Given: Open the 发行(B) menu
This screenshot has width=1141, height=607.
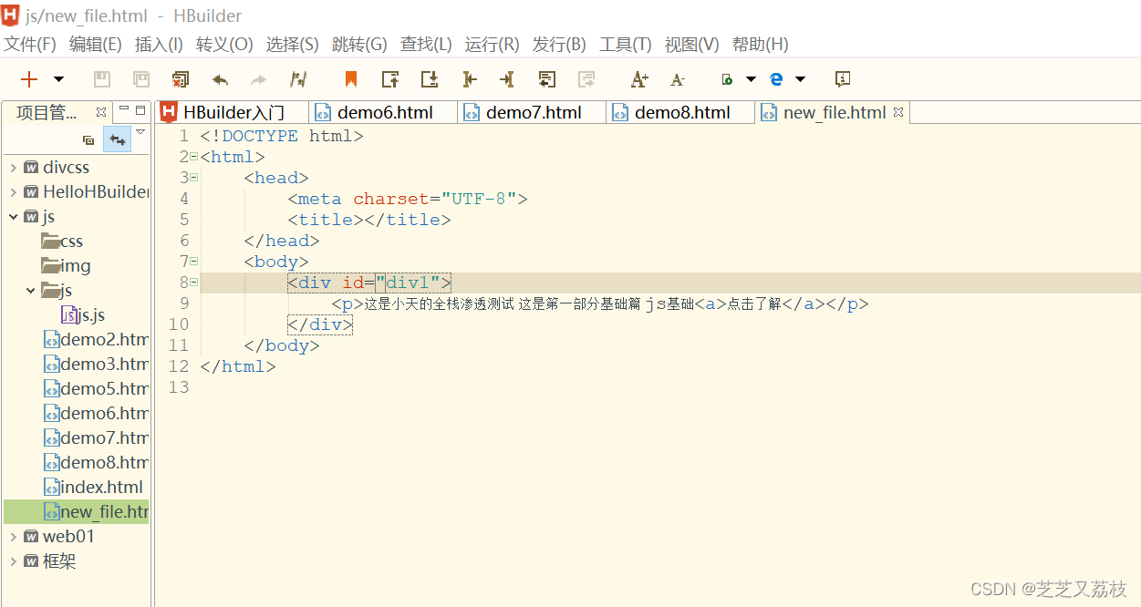Looking at the screenshot, I should [559, 45].
